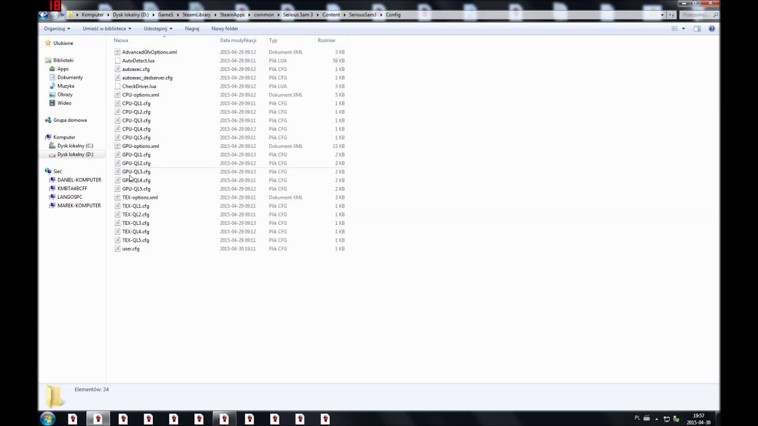Select Dokumenty in the sidebar

[x=70, y=78]
